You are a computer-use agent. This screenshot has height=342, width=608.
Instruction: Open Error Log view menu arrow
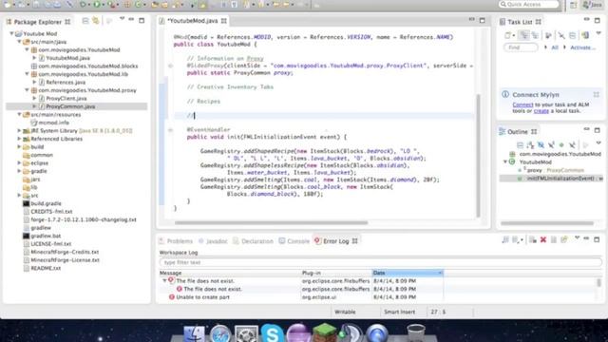point(577,238)
